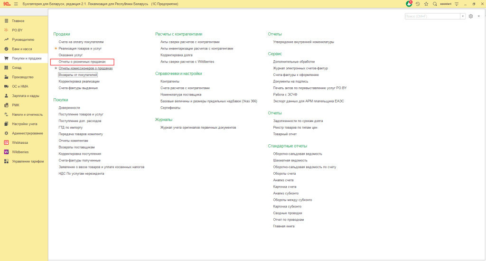The height and width of the screenshot is (261, 486).
Task: Switch to the Банк и касса section
Action: pyautogui.click(x=22, y=49)
